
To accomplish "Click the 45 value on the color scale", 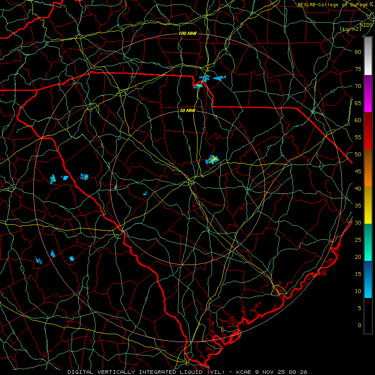I will pyautogui.click(x=358, y=172).
